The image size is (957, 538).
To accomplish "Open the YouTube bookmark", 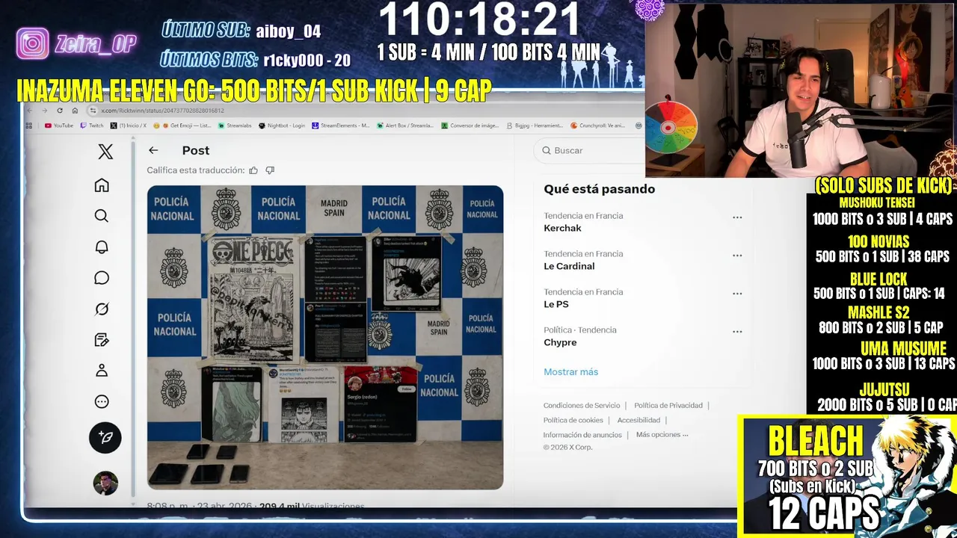I will 59,126.
